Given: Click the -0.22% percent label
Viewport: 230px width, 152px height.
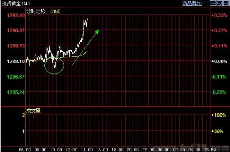Looking at the screenshot, I should click(x=219, y=92).
